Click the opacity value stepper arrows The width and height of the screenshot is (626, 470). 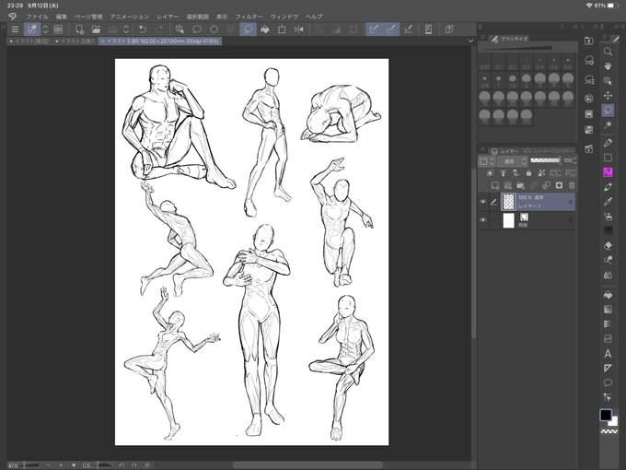pyautogui.click(x=574, y=160)
